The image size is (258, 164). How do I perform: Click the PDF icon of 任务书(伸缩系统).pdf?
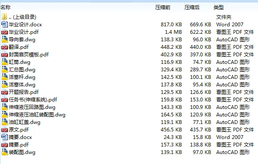point(5,99)
